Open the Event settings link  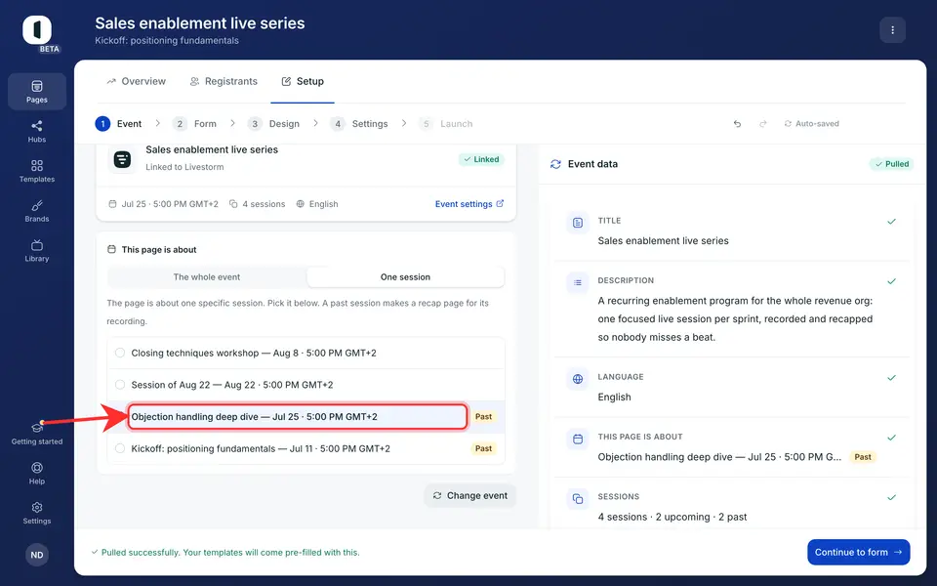(469, 204)
